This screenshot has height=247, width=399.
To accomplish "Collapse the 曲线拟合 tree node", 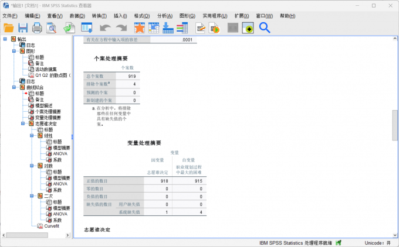I will [x=14, y=87].
